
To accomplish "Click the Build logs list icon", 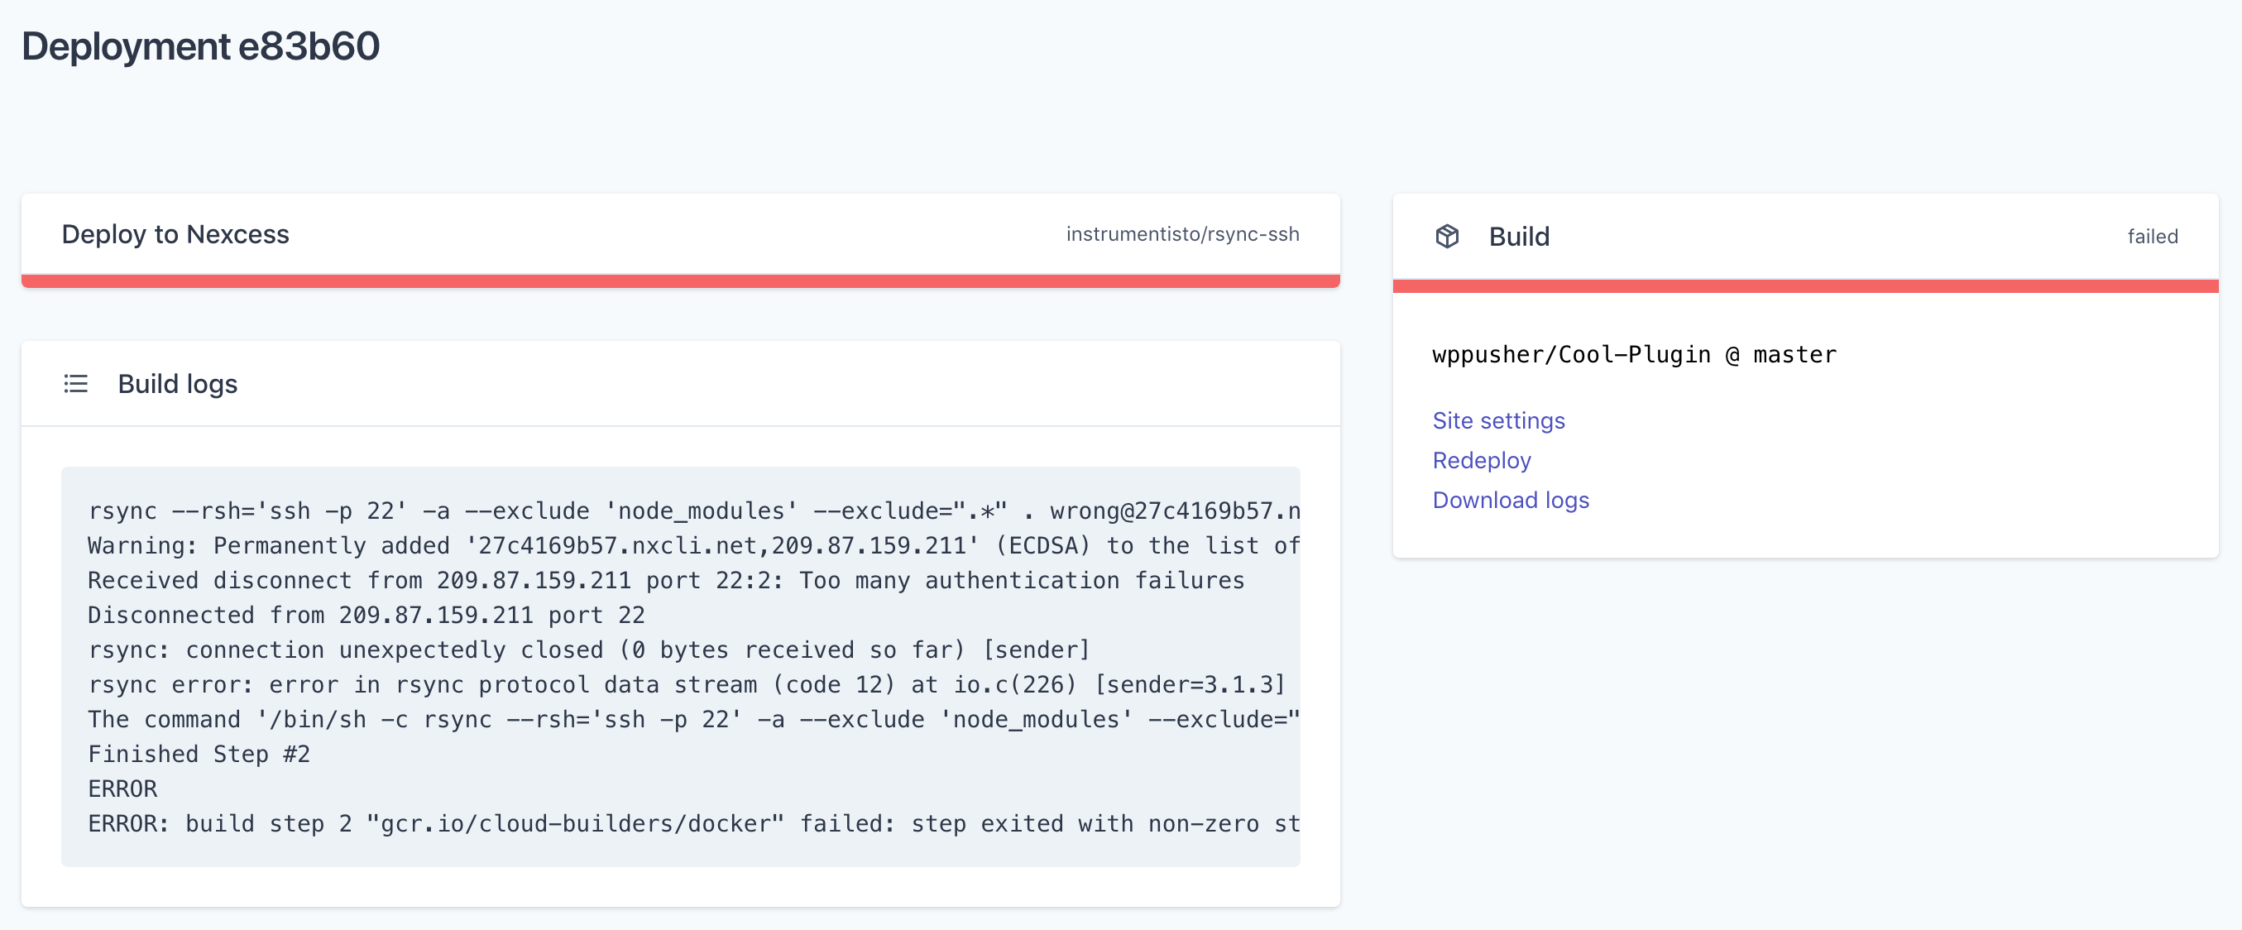I will pos(76,384).
